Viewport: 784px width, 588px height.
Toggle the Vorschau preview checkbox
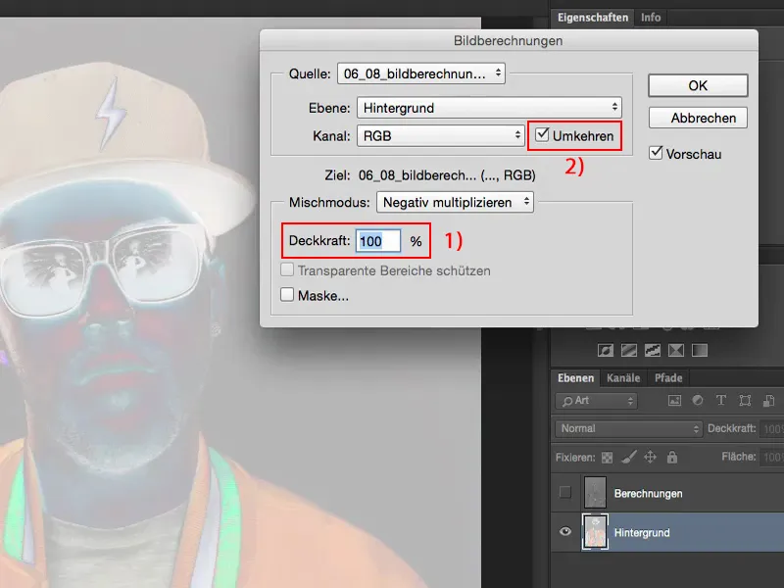tap(656, 153)
